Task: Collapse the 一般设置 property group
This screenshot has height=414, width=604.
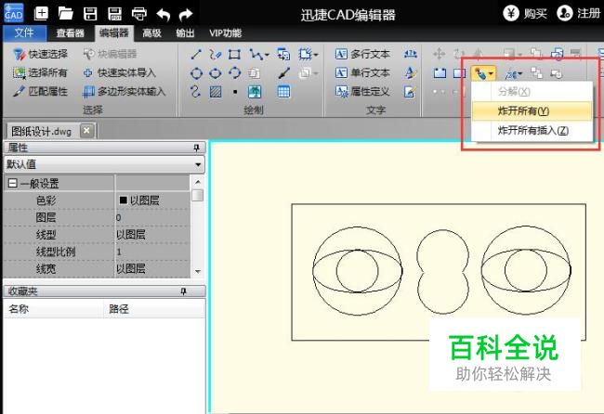Action: click(x=12, y=183)
